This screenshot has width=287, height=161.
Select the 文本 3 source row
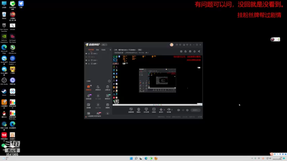98,54
